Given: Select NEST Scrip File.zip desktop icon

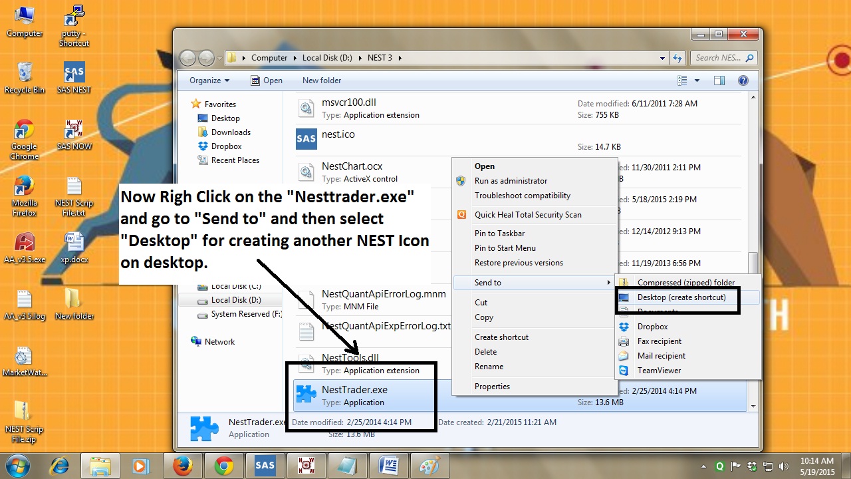Looking at the screenshot, I should [x=25, y=422].
